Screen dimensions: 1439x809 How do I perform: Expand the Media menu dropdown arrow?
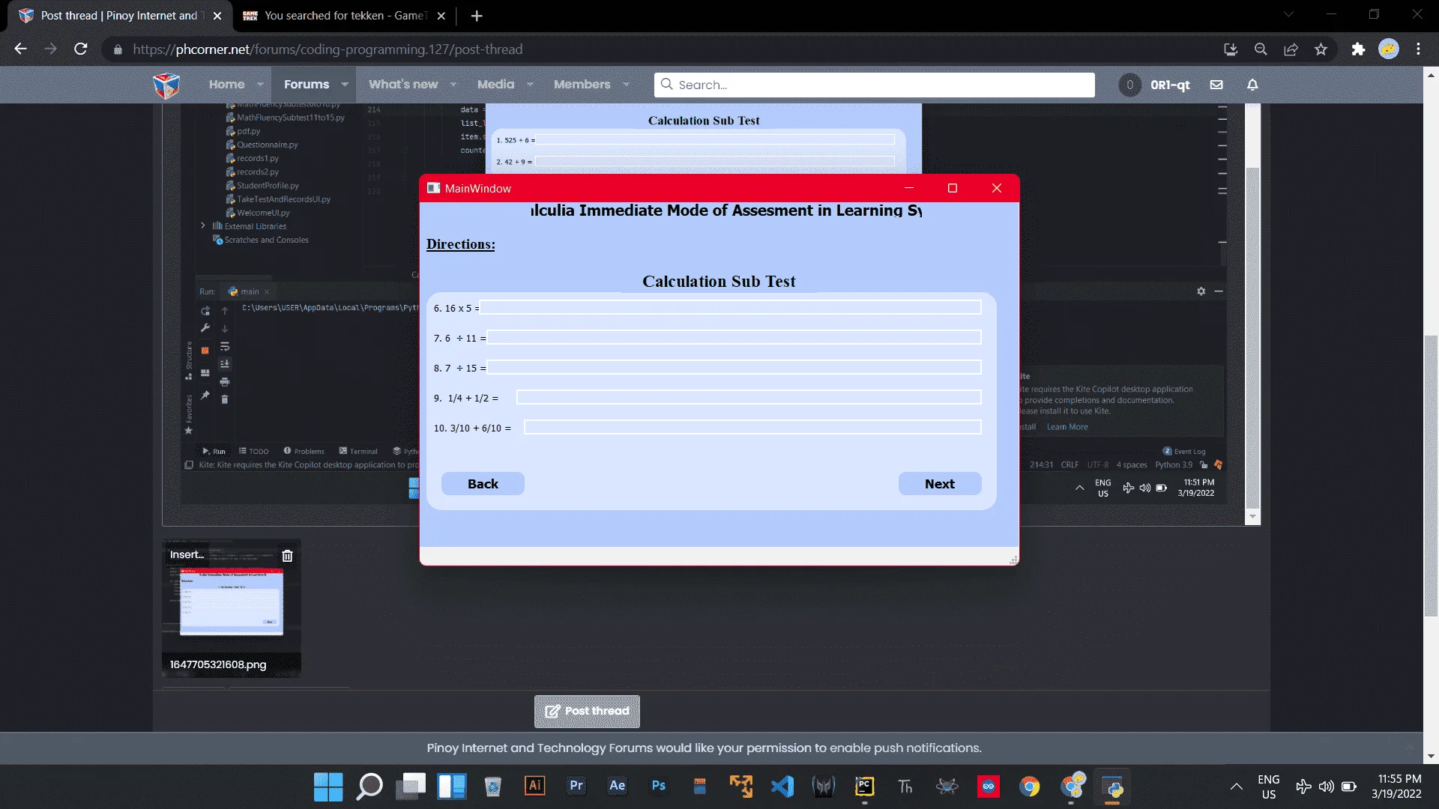tap(530, 85)
